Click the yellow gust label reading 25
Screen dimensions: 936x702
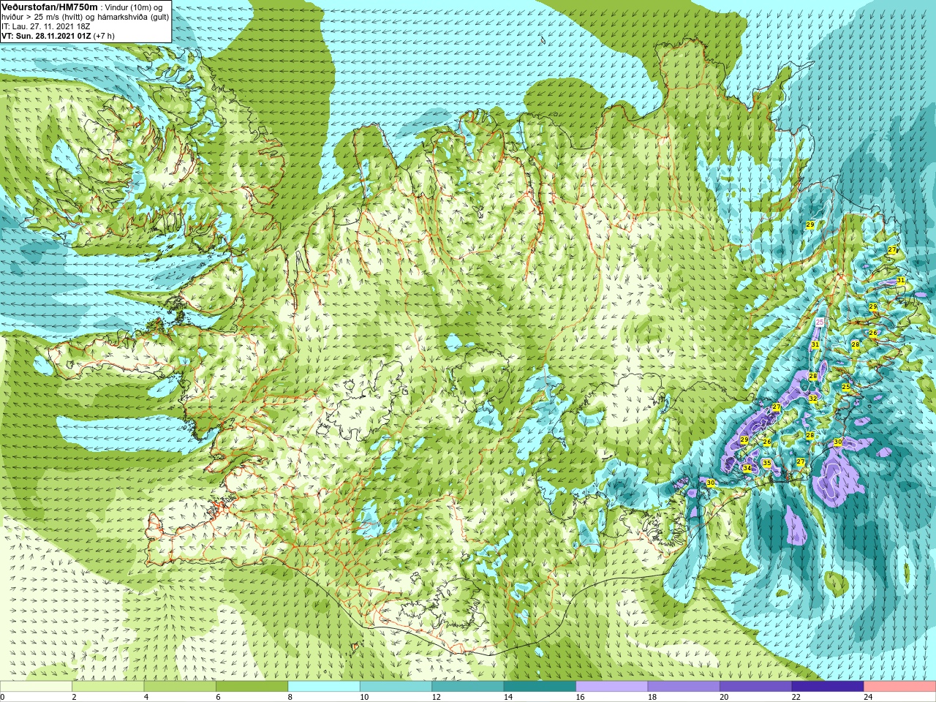[x=846, y=387]
